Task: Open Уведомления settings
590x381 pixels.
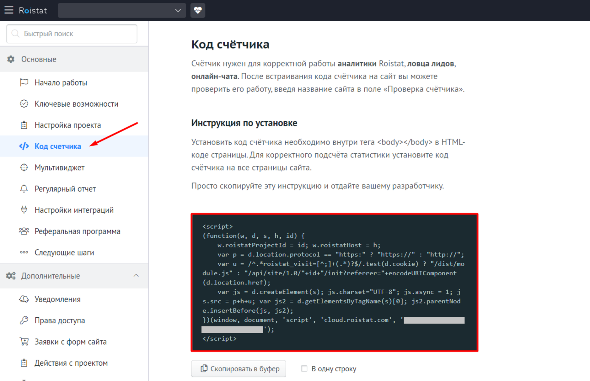Action: (x=57, y=299)
